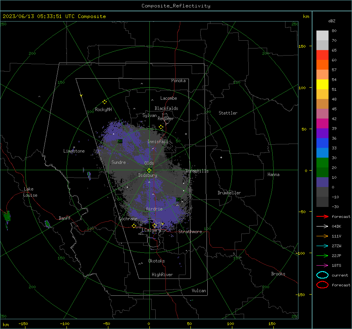Click the km unit label at top right

coord(306,16)
